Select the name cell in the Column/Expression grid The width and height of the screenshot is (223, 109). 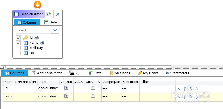[20, 97]
